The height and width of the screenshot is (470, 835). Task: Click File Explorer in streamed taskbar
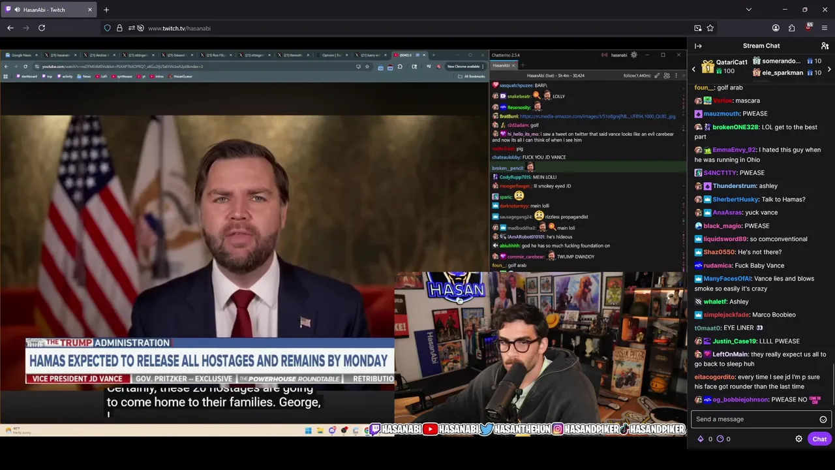point(320,430)
